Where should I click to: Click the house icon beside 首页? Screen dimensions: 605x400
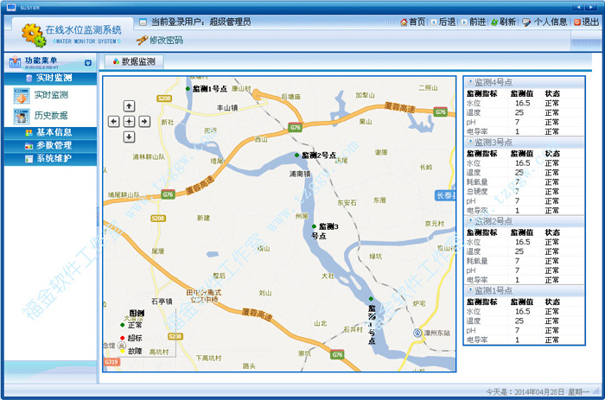[x=404, y=22]
